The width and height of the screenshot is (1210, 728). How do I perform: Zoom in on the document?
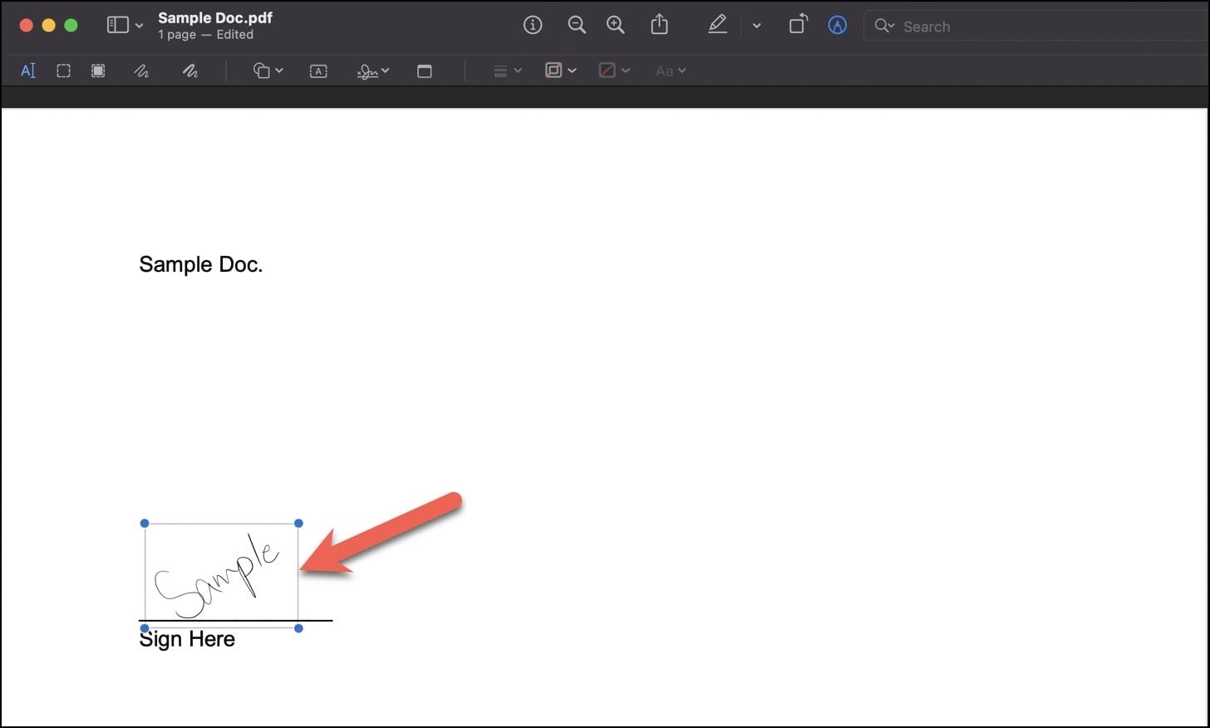(x=616, y=25)
